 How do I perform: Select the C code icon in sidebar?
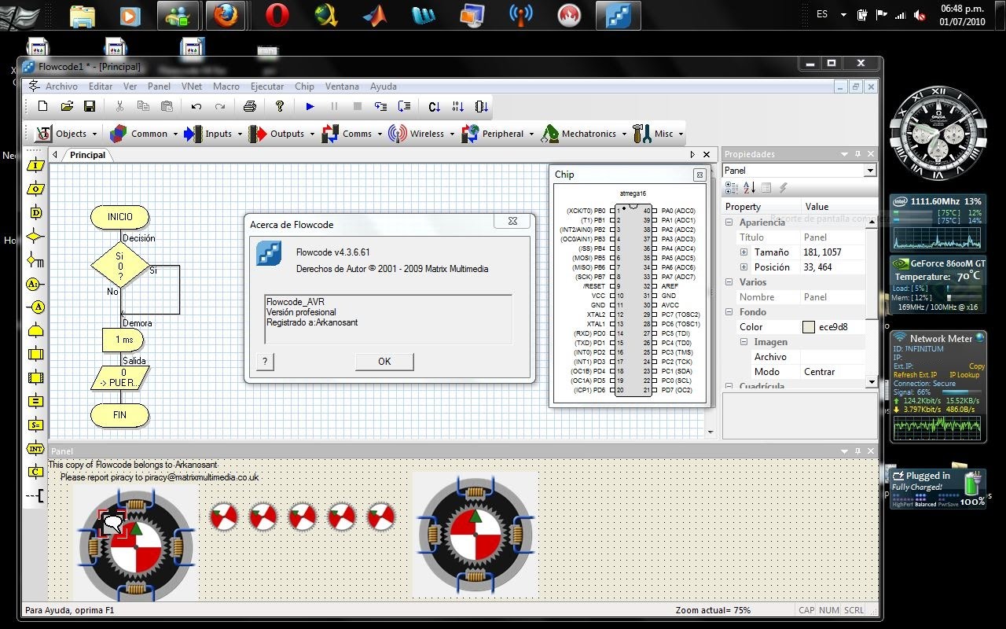click(35, 472)
